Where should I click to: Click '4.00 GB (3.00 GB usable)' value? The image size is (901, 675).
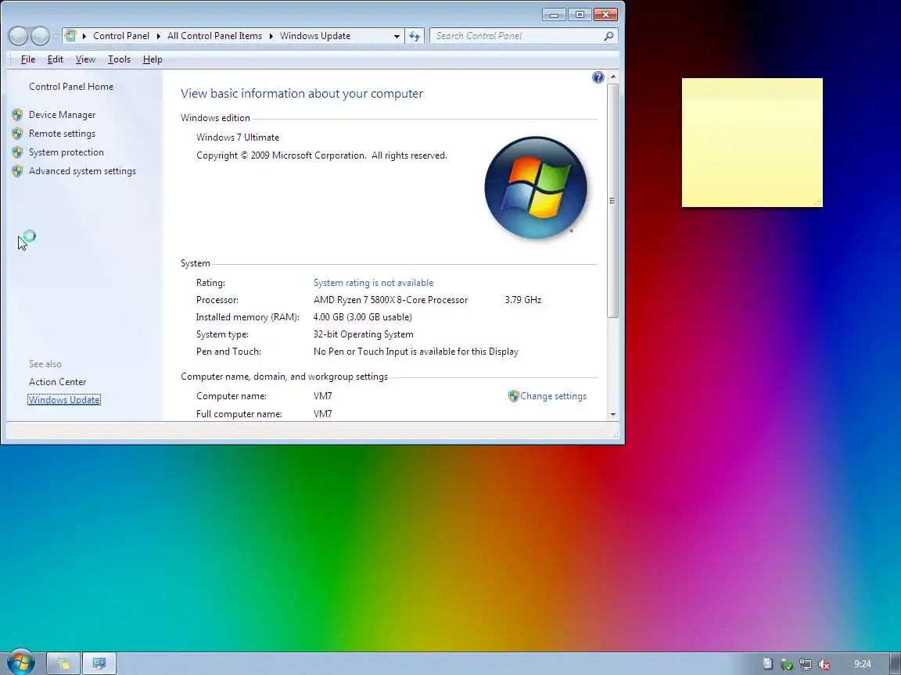click(363, 317)
